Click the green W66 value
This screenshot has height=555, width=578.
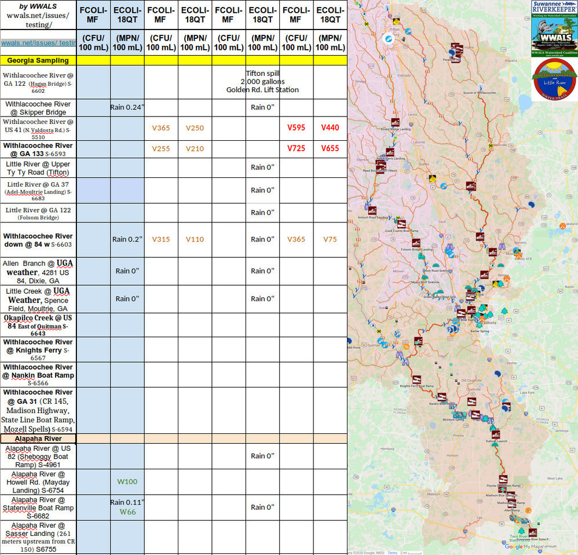pyautogui.click(x=127, y=512)
